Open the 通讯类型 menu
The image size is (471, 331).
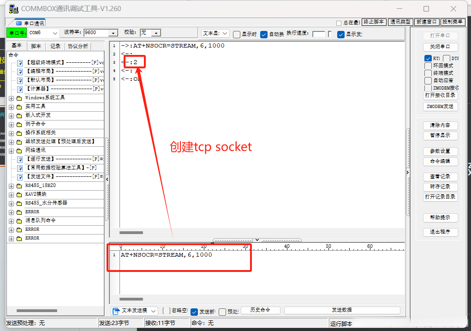click(x=400, y=22)
